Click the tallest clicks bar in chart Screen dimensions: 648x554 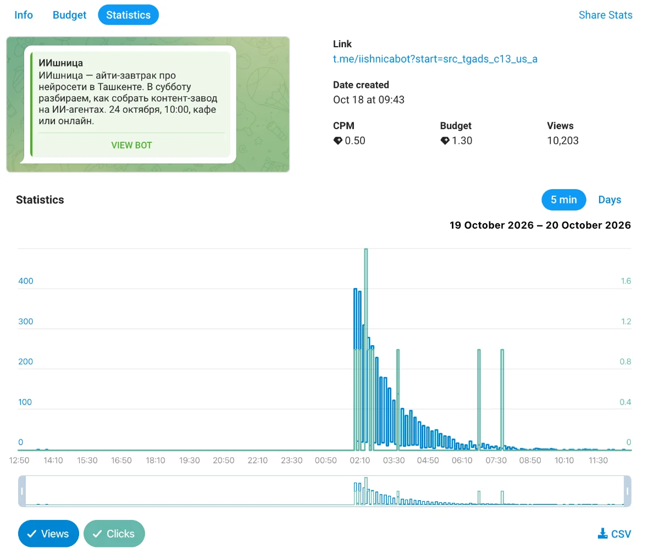point(365,349)
